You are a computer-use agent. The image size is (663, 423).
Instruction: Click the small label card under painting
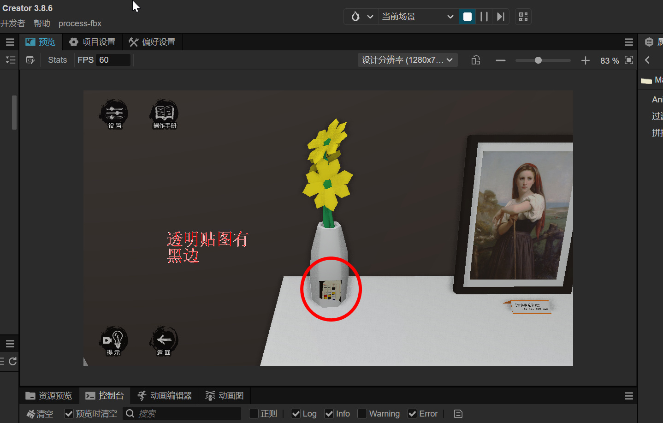(x=528, y=307)
